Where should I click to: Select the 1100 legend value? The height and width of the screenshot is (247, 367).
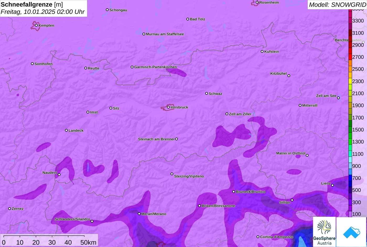click(x=358, y=154)
